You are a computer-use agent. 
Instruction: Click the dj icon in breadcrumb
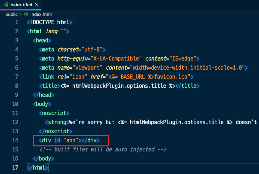pyautogui.click(x=26, y=14)
